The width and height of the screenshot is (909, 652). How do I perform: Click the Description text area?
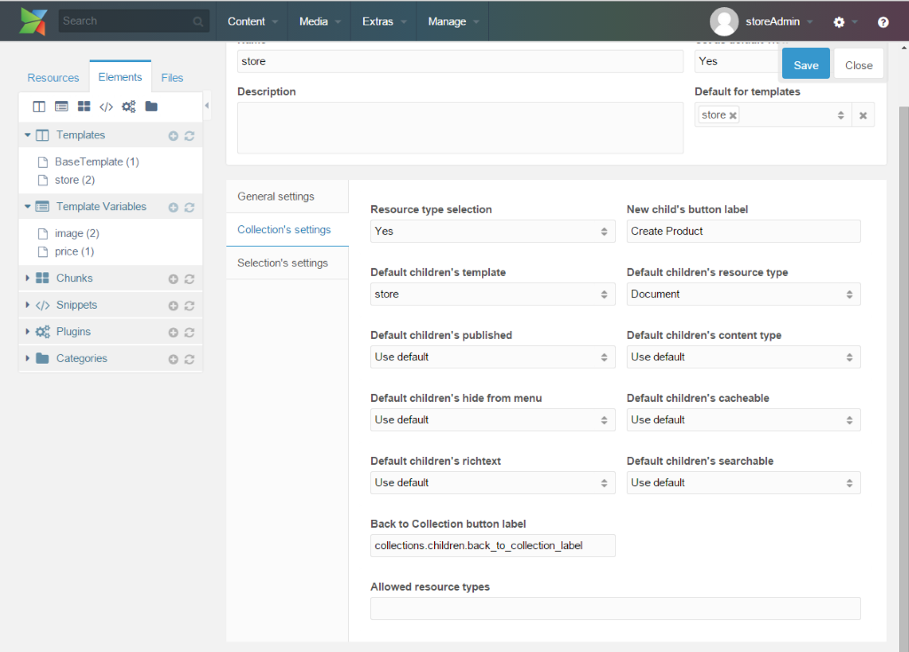coord(461,128)
